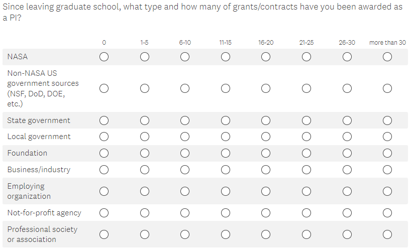The width and height of the screenshot is (411, 250).
Task: Choose 1-5 for NASA row
Action: (145, 57)
